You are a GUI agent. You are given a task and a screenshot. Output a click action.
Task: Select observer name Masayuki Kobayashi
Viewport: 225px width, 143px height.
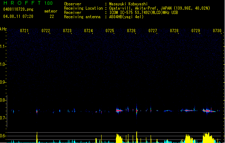click(128, 4)
